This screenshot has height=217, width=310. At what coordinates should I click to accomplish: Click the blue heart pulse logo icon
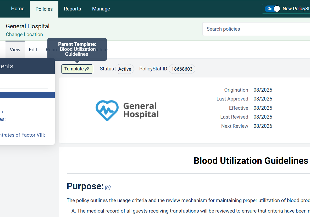point(107,110)
